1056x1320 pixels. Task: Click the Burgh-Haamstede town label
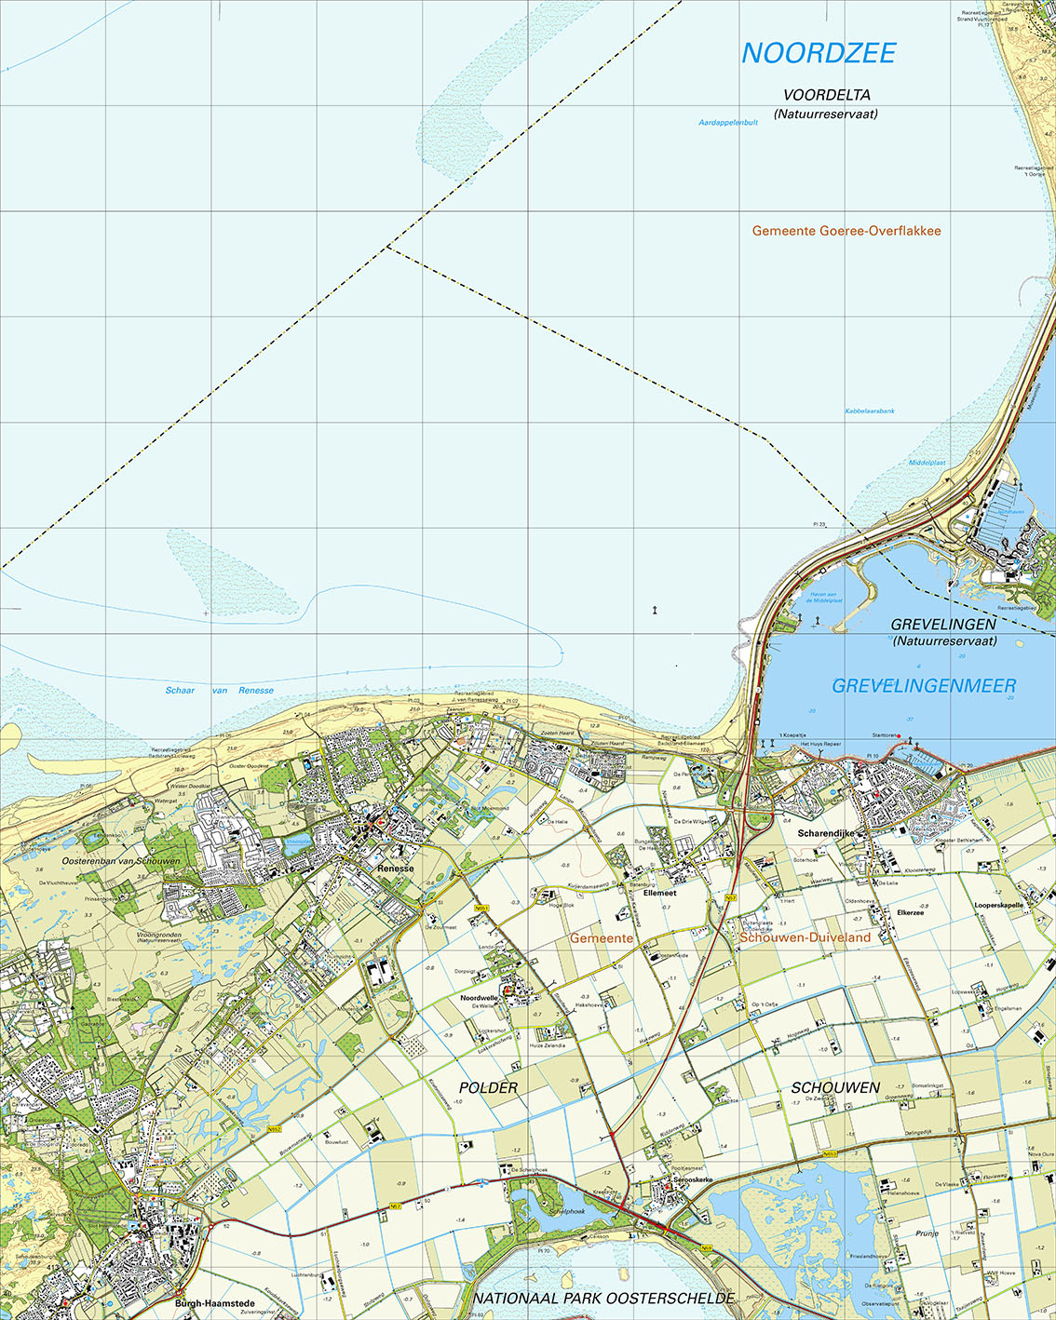[x=214, y=1303]
